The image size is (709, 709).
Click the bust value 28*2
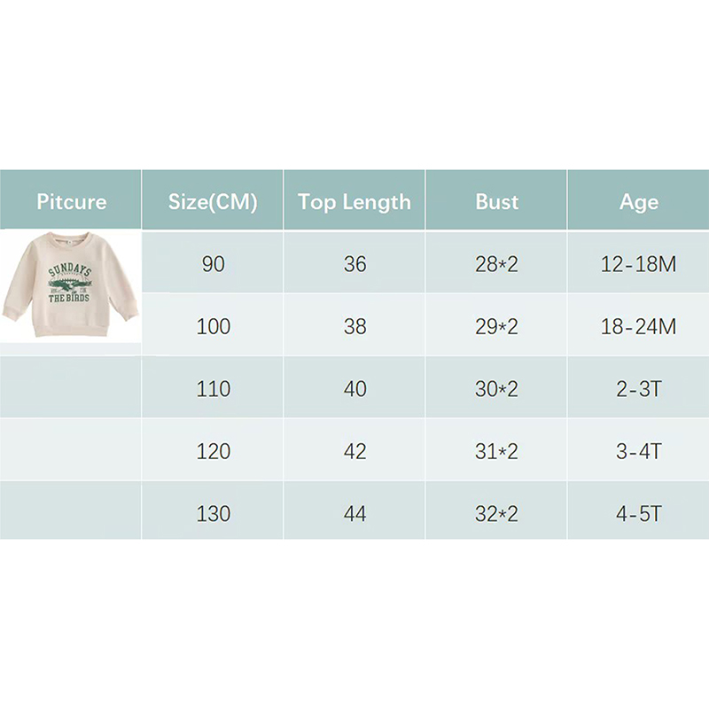[496, 264]
